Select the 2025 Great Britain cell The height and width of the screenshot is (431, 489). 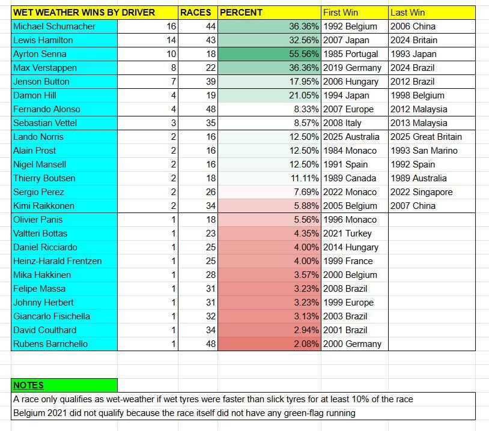426,137
